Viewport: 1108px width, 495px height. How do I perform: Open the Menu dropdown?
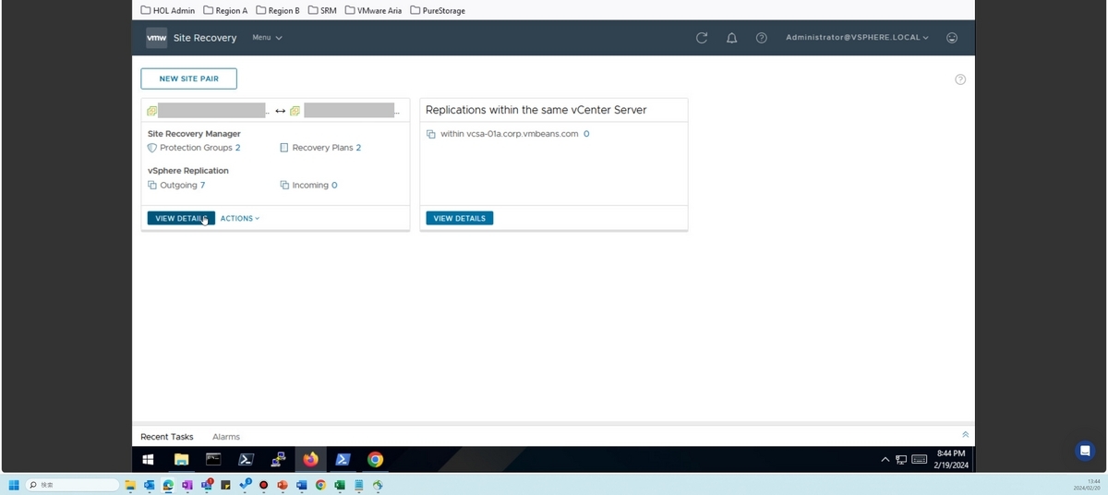coord(267,38)
